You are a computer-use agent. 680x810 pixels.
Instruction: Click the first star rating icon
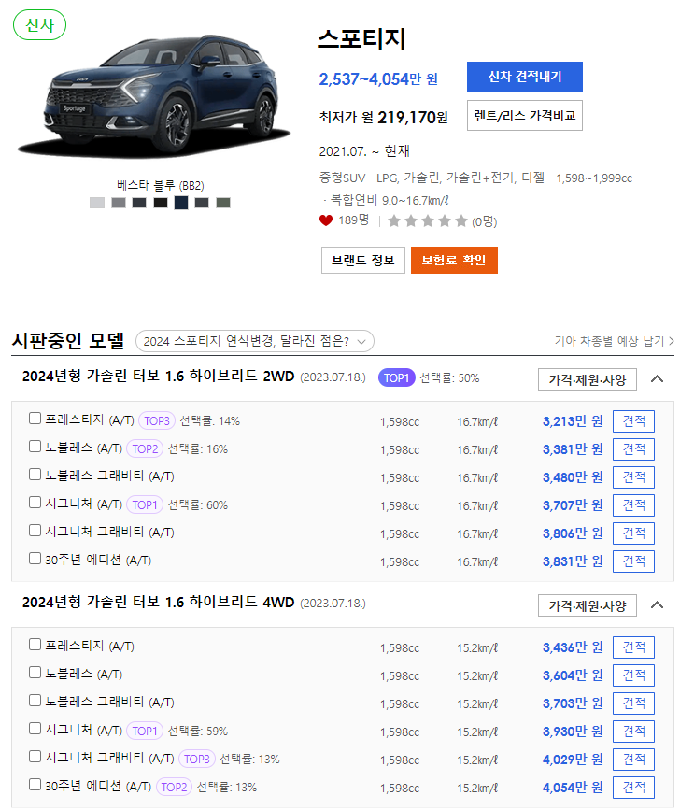pyautogui.click(x=394, y=221)
